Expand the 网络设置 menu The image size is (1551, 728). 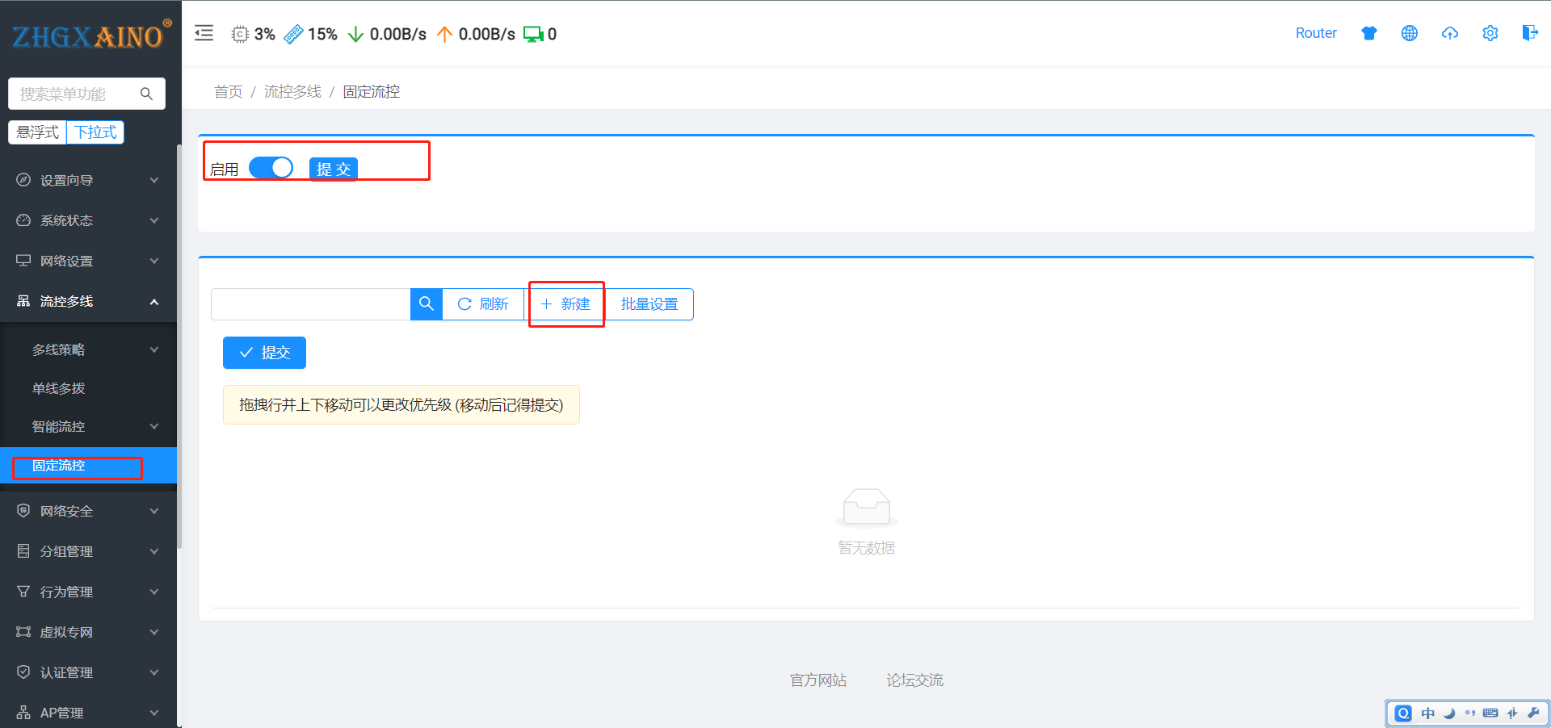click(x=87, y=261)
